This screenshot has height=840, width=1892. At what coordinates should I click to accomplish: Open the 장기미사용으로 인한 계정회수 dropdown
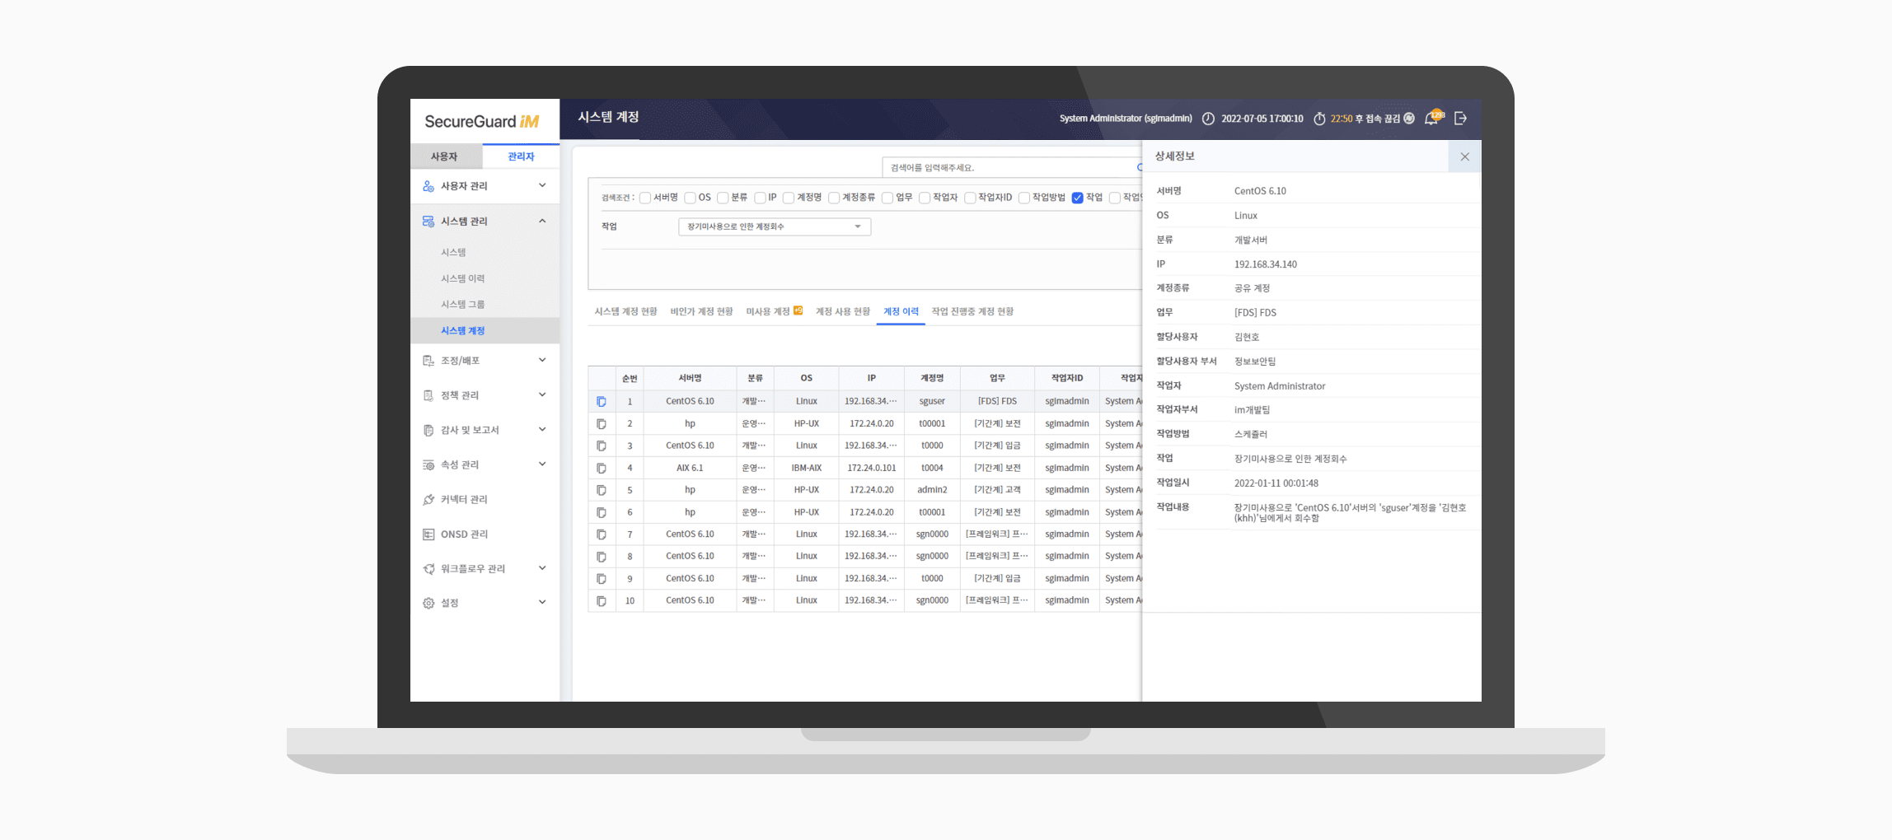coord(775,226)
